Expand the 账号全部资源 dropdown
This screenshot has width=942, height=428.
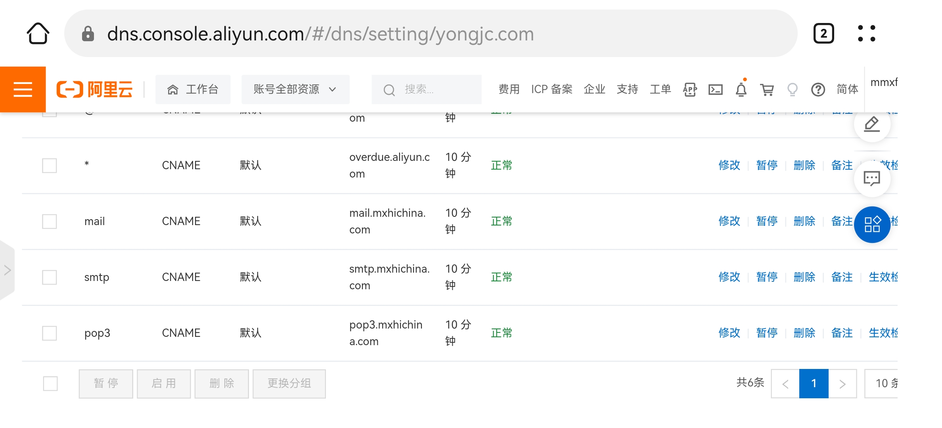[295, 89]
